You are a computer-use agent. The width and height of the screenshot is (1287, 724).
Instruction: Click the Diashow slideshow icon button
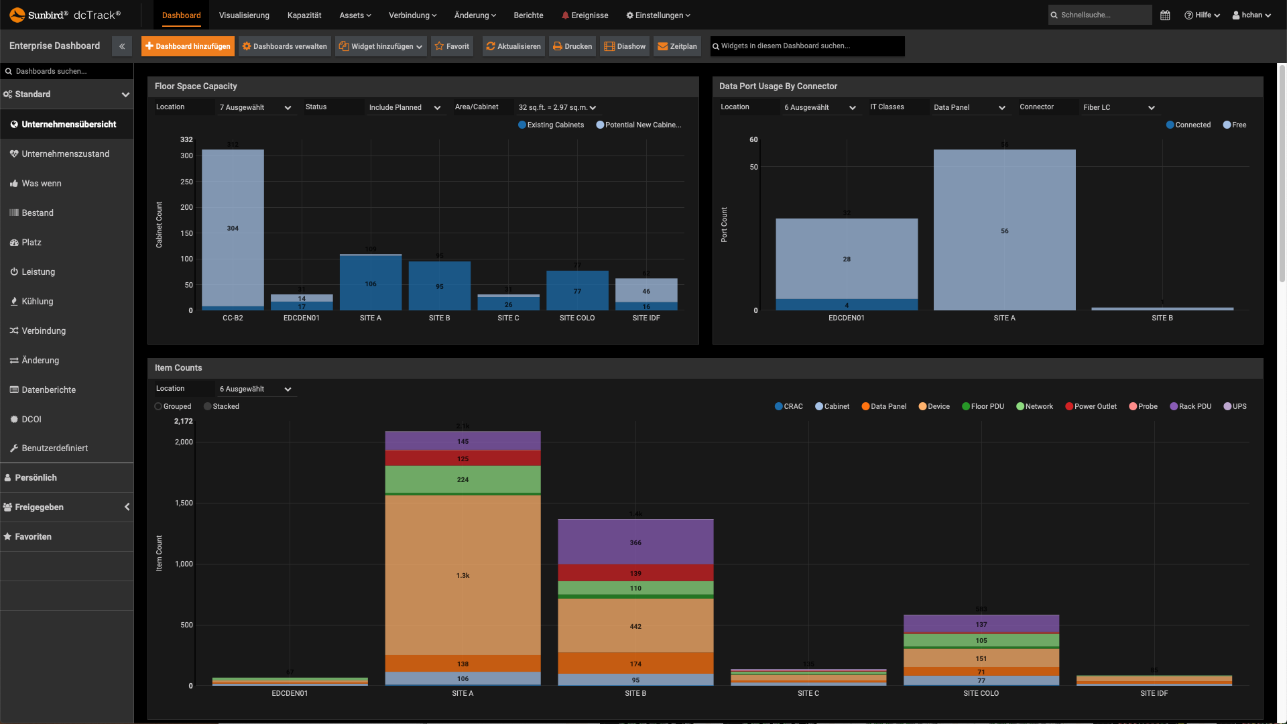pos(625,46)
